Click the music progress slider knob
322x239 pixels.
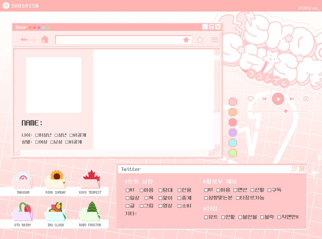coord(286,111)
